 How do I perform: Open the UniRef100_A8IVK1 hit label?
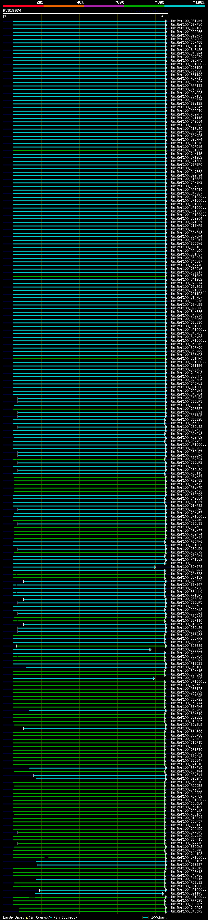pyautogui.click(x=186, y=21)
